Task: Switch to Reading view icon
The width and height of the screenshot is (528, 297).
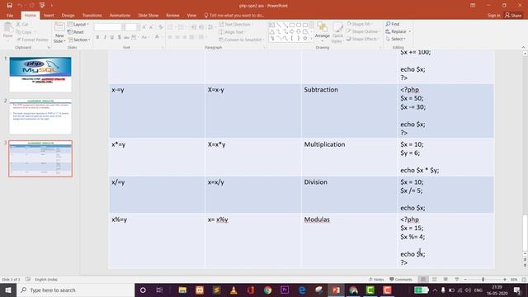Action: tap(445, 280)
